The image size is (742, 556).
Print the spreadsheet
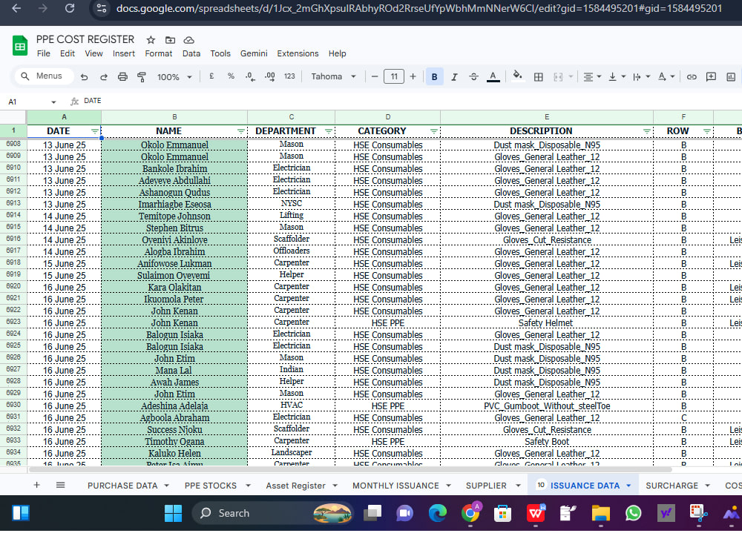(x=122, y=76)
